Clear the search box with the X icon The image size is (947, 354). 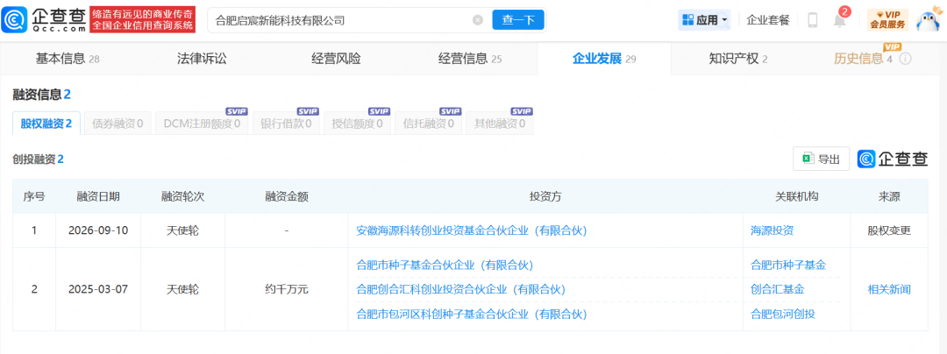(478, 20)
